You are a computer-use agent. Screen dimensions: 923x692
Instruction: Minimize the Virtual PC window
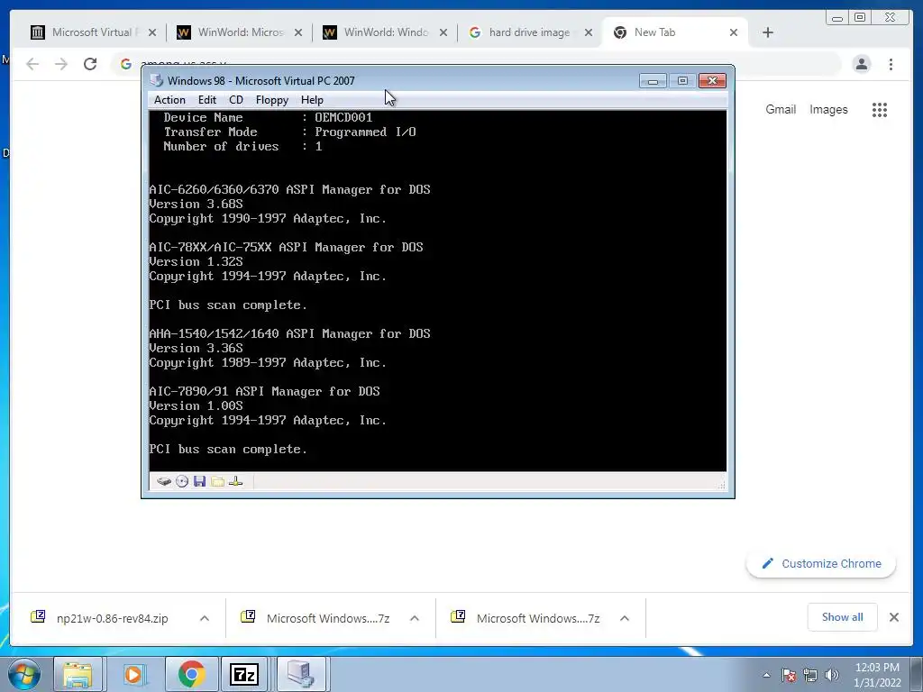click(x=653, y=80)
